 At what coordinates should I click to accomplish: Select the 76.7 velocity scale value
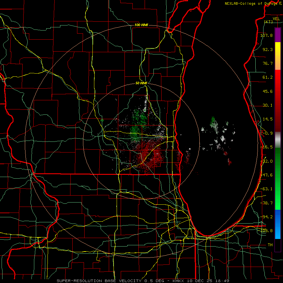pyautogui.click(x=268, y=63)
